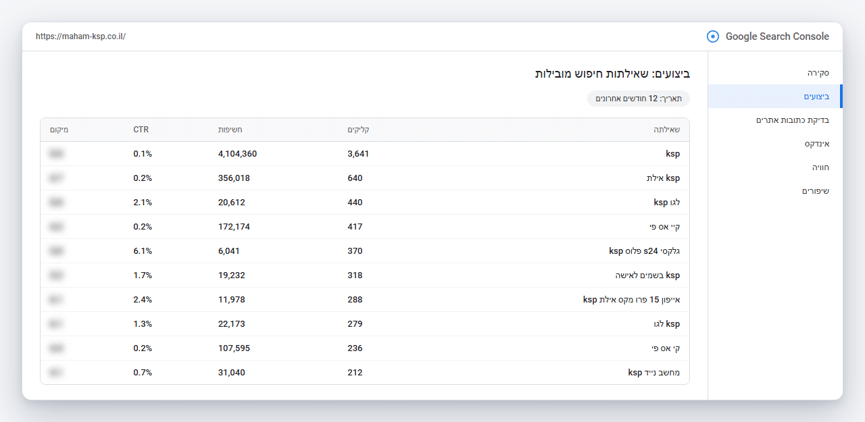The image size is (865, 422).
Task: Sort by the שאילתה column header
Action: pos(666,130)
